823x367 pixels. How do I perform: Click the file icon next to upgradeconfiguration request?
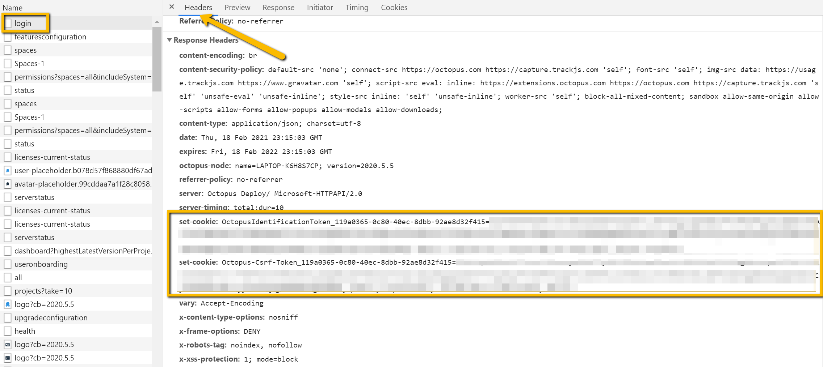8,317
